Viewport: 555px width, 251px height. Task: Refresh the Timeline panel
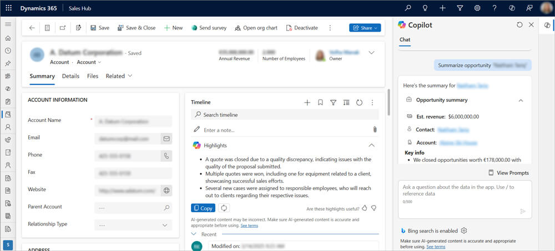click(359, 103)
